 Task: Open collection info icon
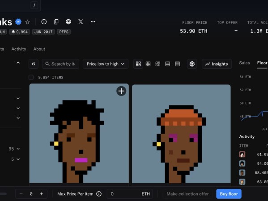(44, 22)
